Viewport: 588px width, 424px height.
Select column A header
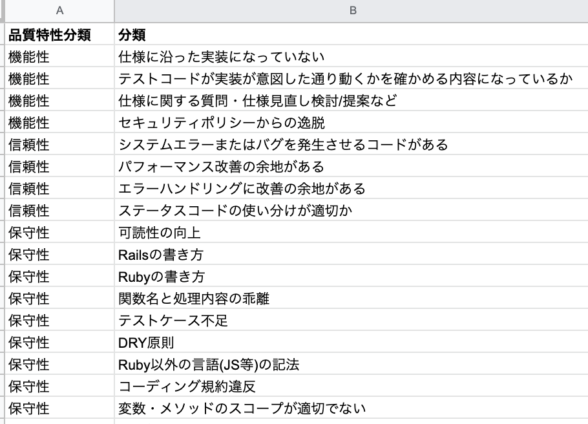(59, 11)
